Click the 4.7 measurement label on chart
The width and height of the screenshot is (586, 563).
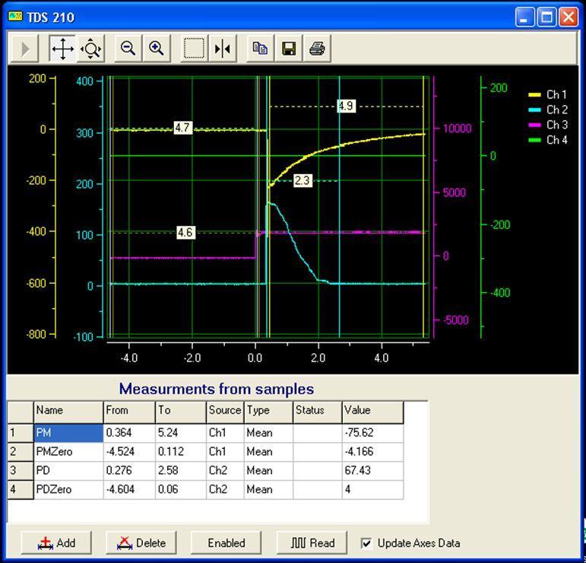click(x=183, y=128)
